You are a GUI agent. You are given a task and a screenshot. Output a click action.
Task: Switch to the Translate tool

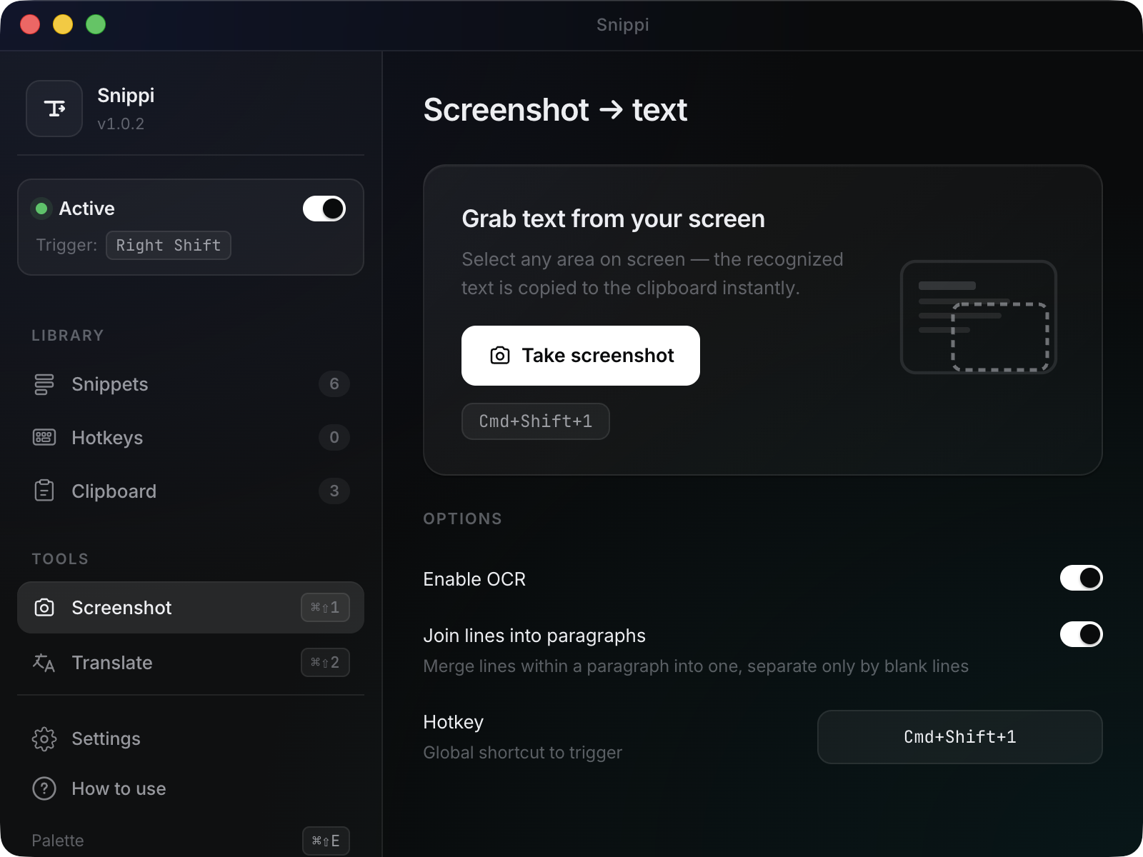pos(191,663)
